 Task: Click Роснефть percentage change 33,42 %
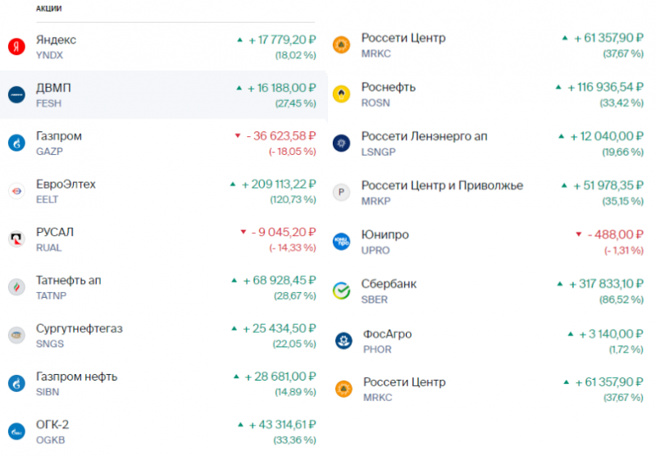click(619, 103)
